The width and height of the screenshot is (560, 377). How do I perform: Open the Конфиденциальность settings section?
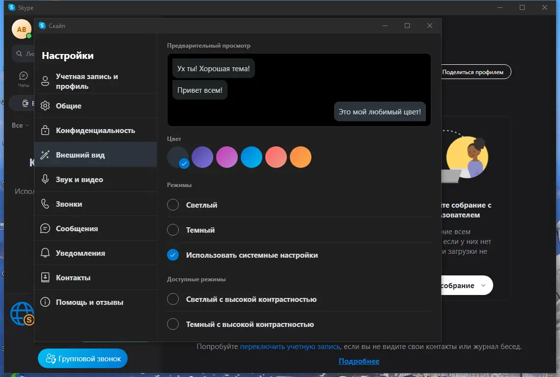tap(96, 130)
